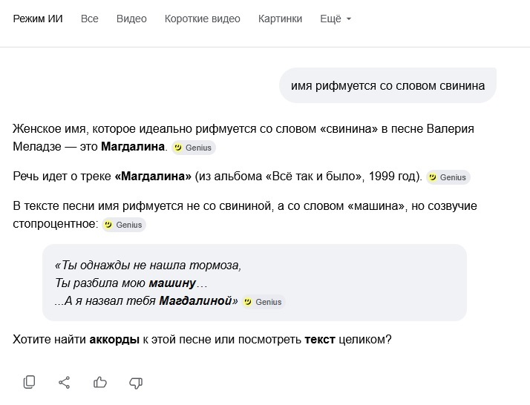
Task: Open the «Видео» tab
Action: click(x=131, y=19)
